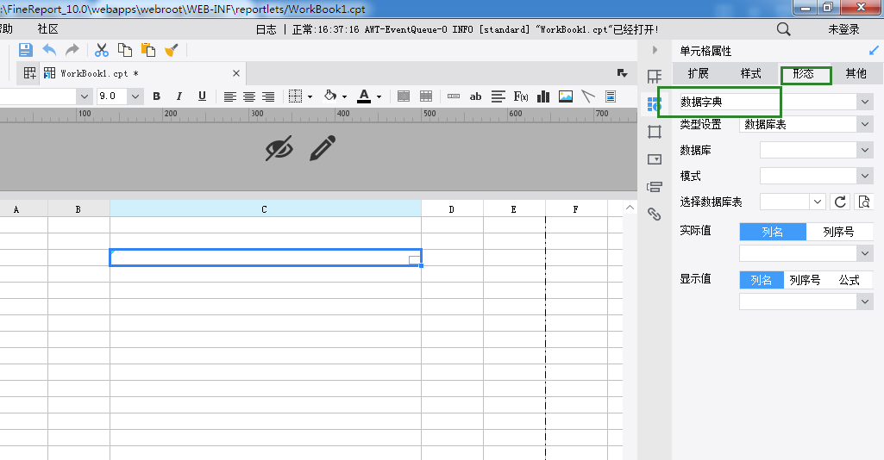
Task: Open the 社区 menu
Action: tap(48, 29)
